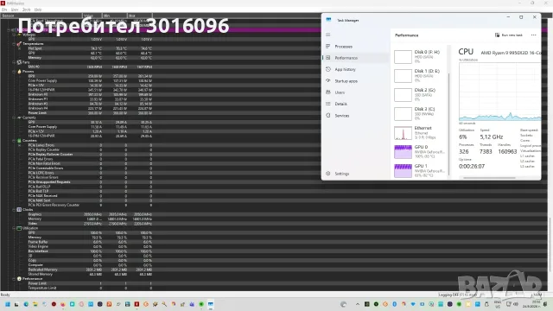Open File Explorer from taskbar

35,304
